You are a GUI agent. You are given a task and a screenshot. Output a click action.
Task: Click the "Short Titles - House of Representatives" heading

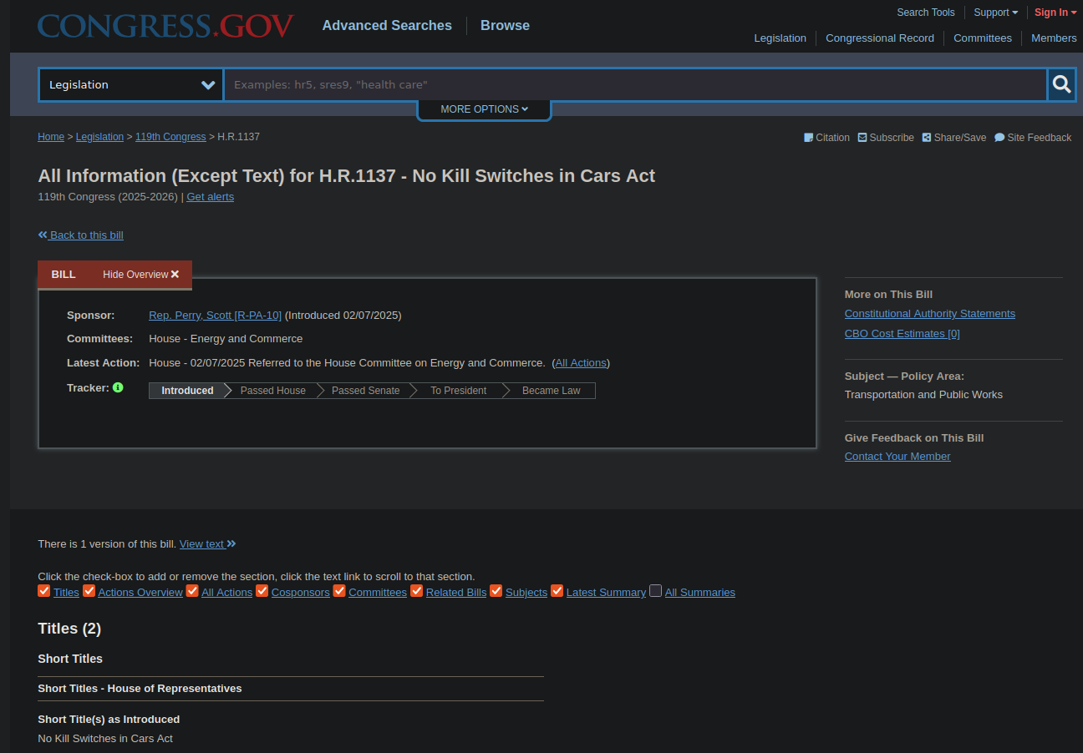140,689
